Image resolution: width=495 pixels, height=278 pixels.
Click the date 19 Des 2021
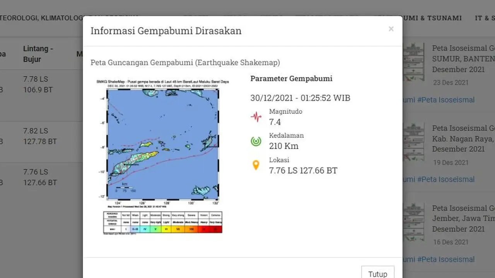(451, 163)
